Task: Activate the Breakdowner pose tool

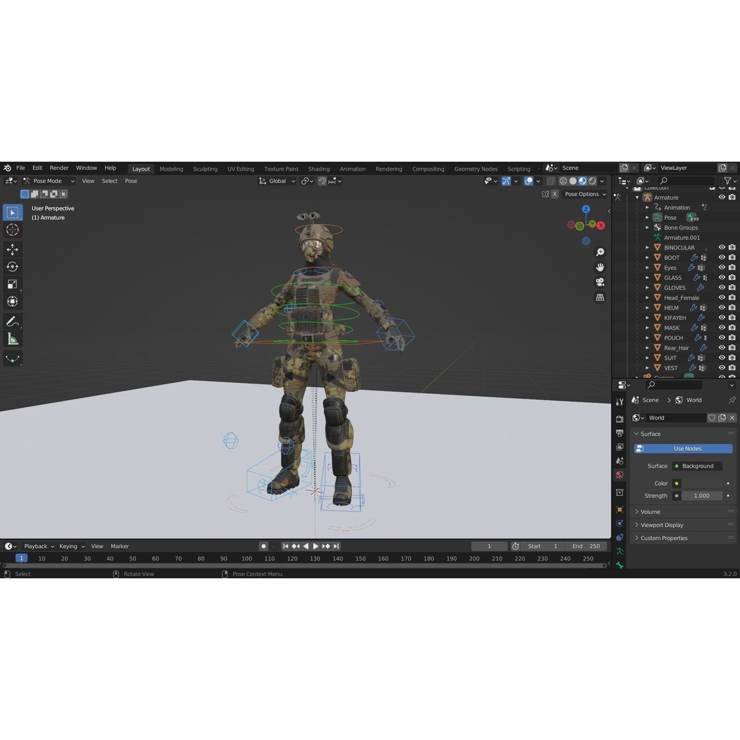Action: pyautogui.click(x=13, y=358)
